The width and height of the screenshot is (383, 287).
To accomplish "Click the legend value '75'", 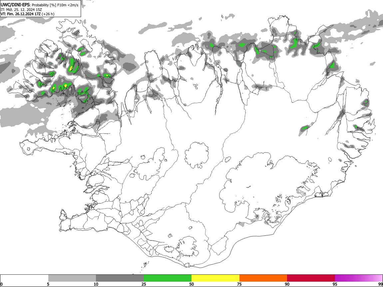I will coord(239,284).
